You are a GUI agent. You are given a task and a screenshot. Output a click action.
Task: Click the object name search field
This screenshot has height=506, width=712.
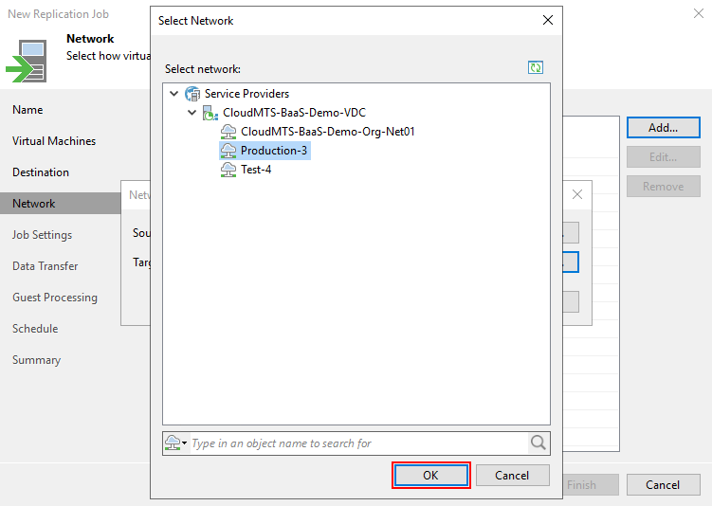tap(357, 443)
